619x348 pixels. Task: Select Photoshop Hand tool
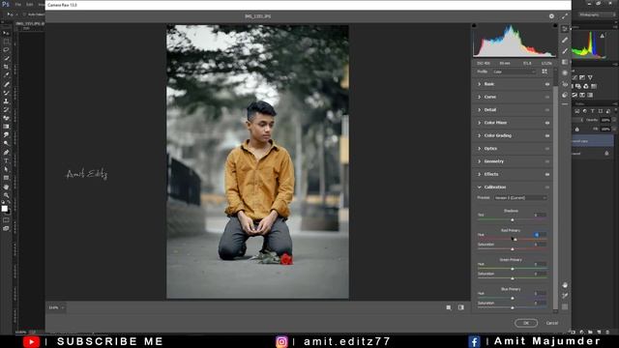tap(6, 187)
